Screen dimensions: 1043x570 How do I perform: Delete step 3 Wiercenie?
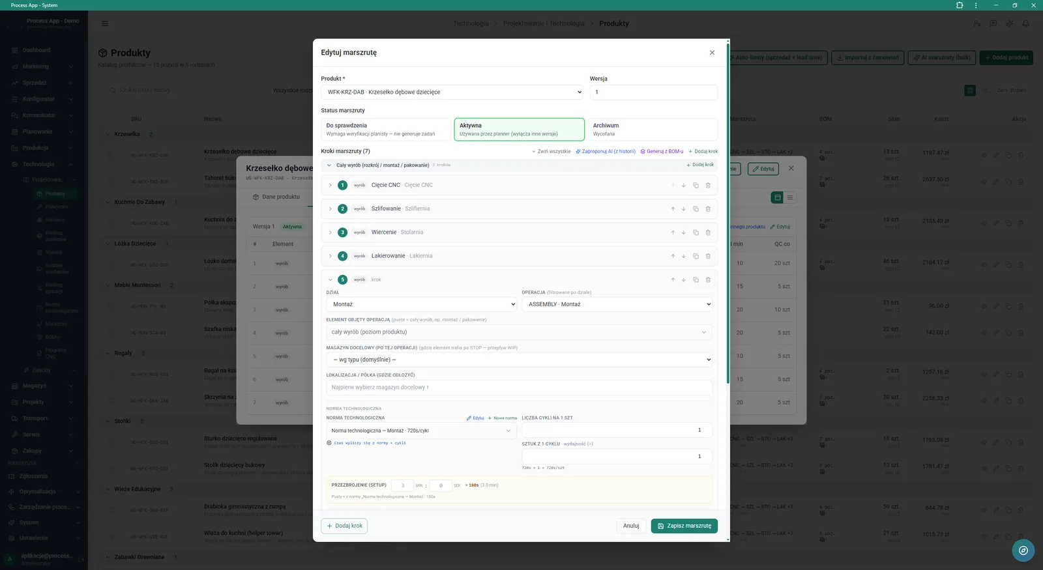tap(708, 233)
